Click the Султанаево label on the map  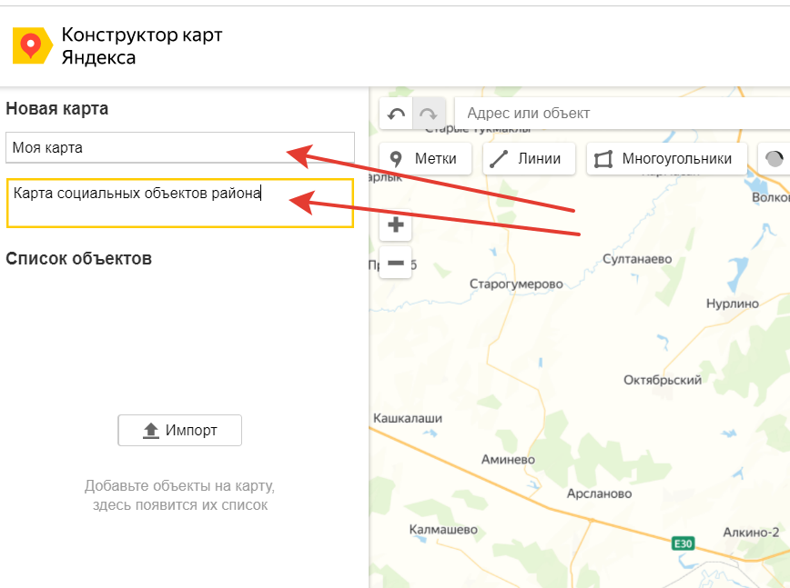click(x=637, y=259)
